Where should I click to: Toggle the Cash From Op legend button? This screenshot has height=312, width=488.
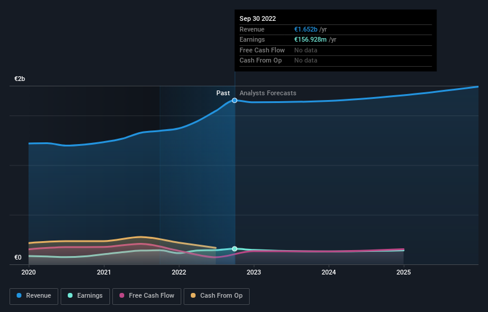click(216, 296)
